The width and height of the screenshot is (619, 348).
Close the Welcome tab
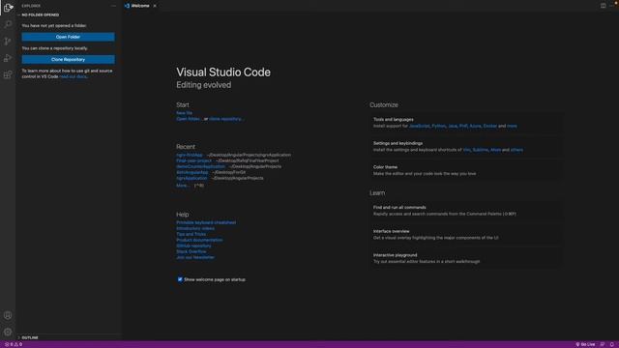click(155, 6)
